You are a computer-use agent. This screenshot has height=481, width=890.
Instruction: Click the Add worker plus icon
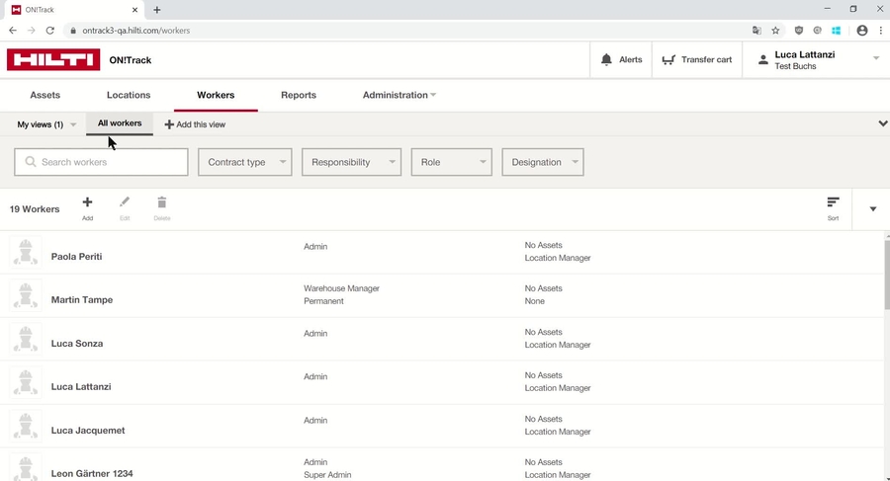coord(87,202)
